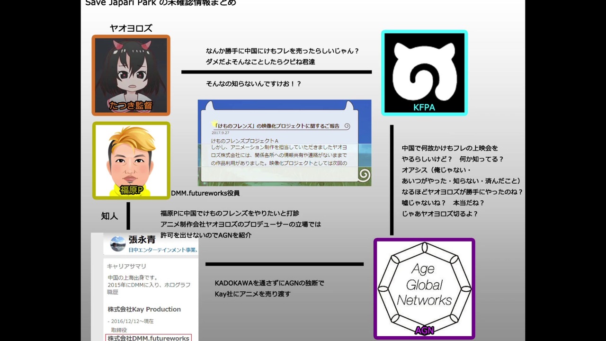The height and width of the screenshot is (341, 606).
Task: Click the line 嘘じゃないね？ 本当だね？
Action: pyautogui.click(x=443, y=203)
